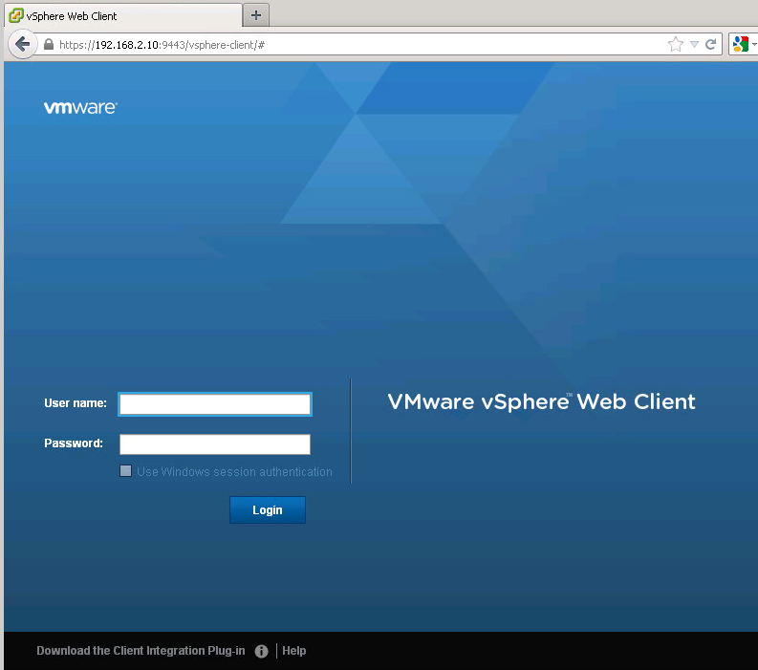Viewport: 758px width, 670px height.
Task: Focus the User name field
Action: coord(215,404)
